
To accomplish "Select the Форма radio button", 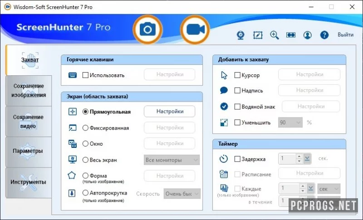I will [x=85, y=176].
